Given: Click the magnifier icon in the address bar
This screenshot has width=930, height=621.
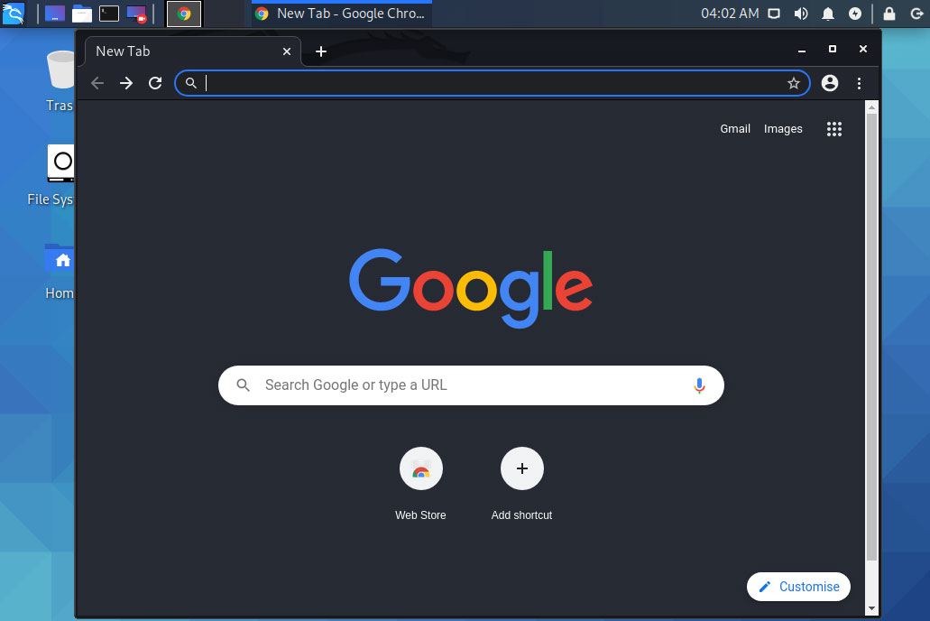Looking at the screenshot, I should pos(190,82).
